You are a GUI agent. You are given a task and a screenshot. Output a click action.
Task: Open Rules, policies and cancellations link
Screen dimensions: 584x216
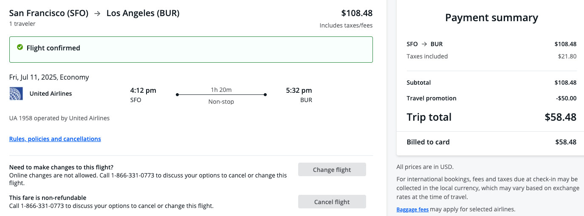55,139
